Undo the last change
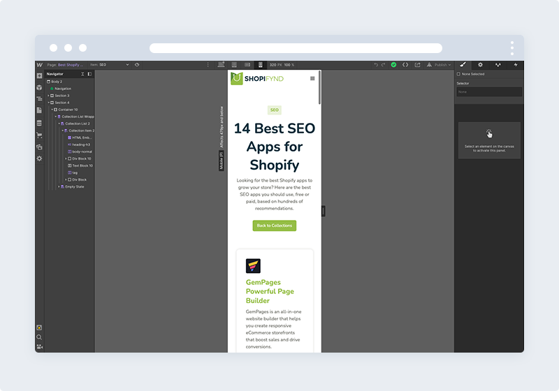The image size is (559, 391). pyautogui.click(x=376, y=65)
